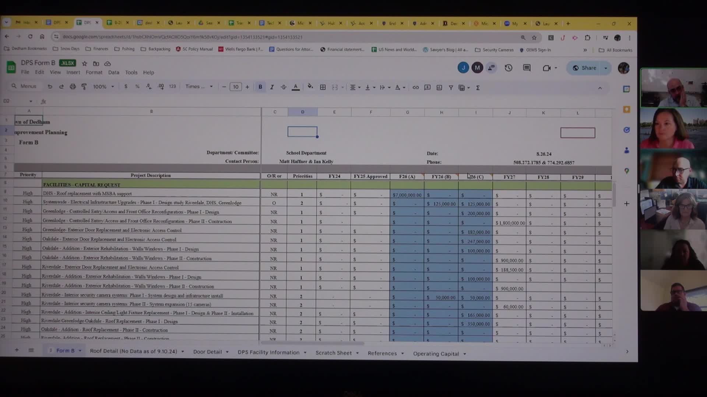Select the Paint format icon
707x397 pixels.
pyautogui.click(x=84, y=87)
